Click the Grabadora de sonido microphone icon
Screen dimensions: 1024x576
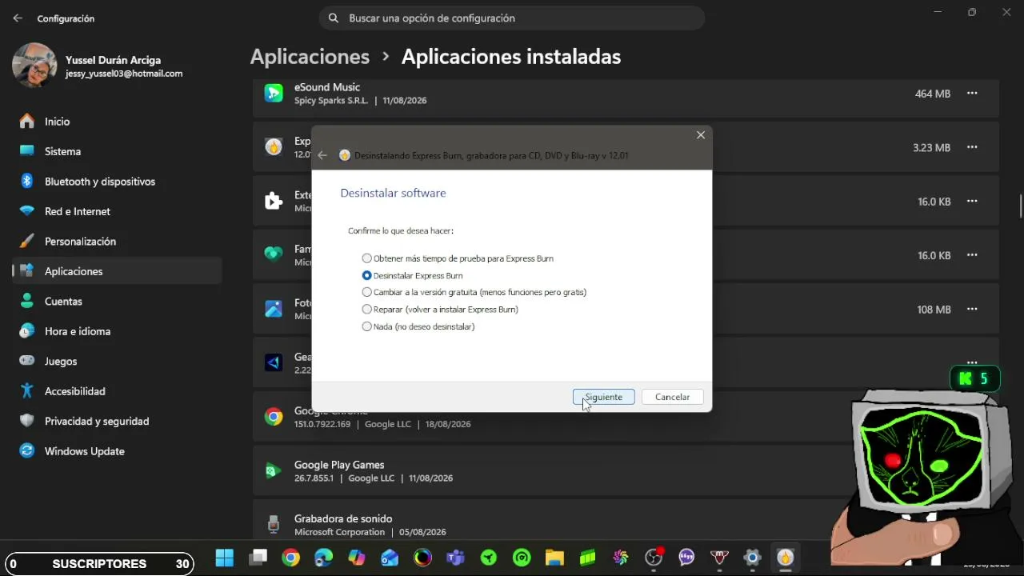point(274,525)
